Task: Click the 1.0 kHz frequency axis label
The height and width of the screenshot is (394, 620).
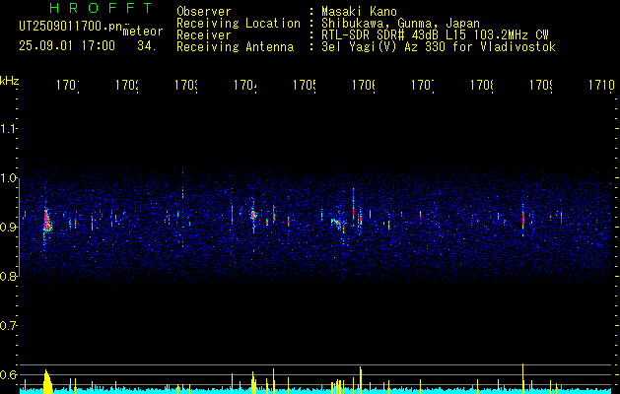Action: [x=8, y=178]
